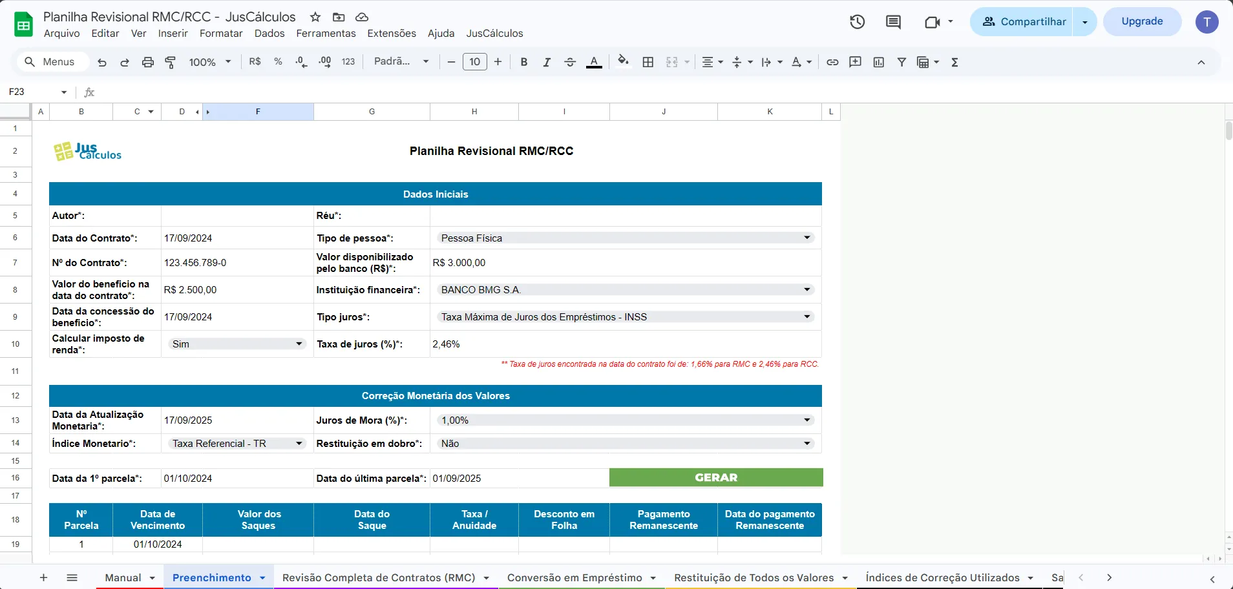The height and width of the screenshot is (589, 1233).
Task: Open borders options
Action: pyautogui.click(x=648, y=62)
